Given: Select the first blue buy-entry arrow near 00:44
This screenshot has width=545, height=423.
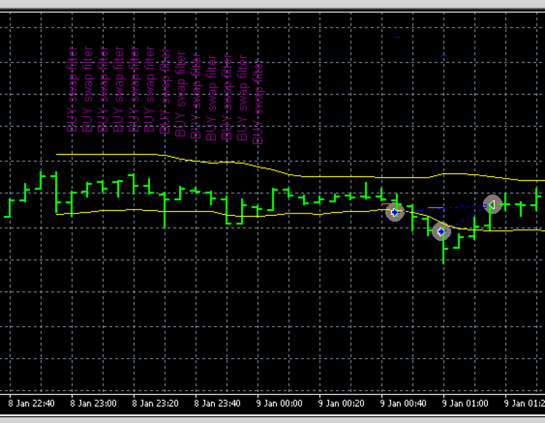Looking at the screenshot, I should [395, 212].
